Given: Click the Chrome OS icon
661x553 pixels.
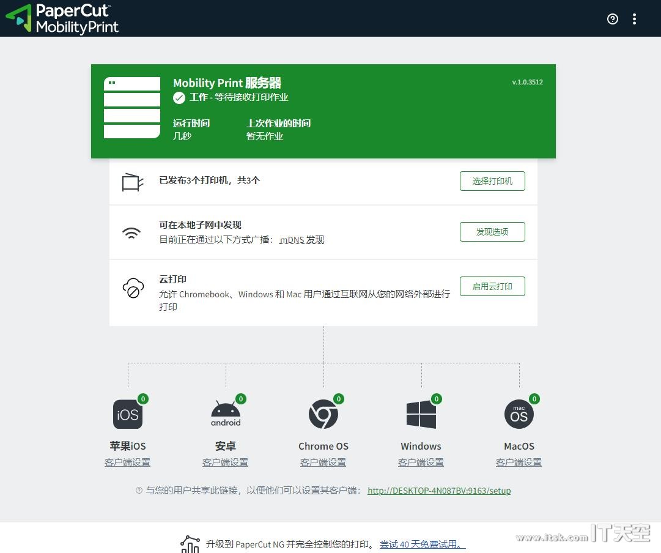Looking at the screenshot, I should tap(323, 414).
